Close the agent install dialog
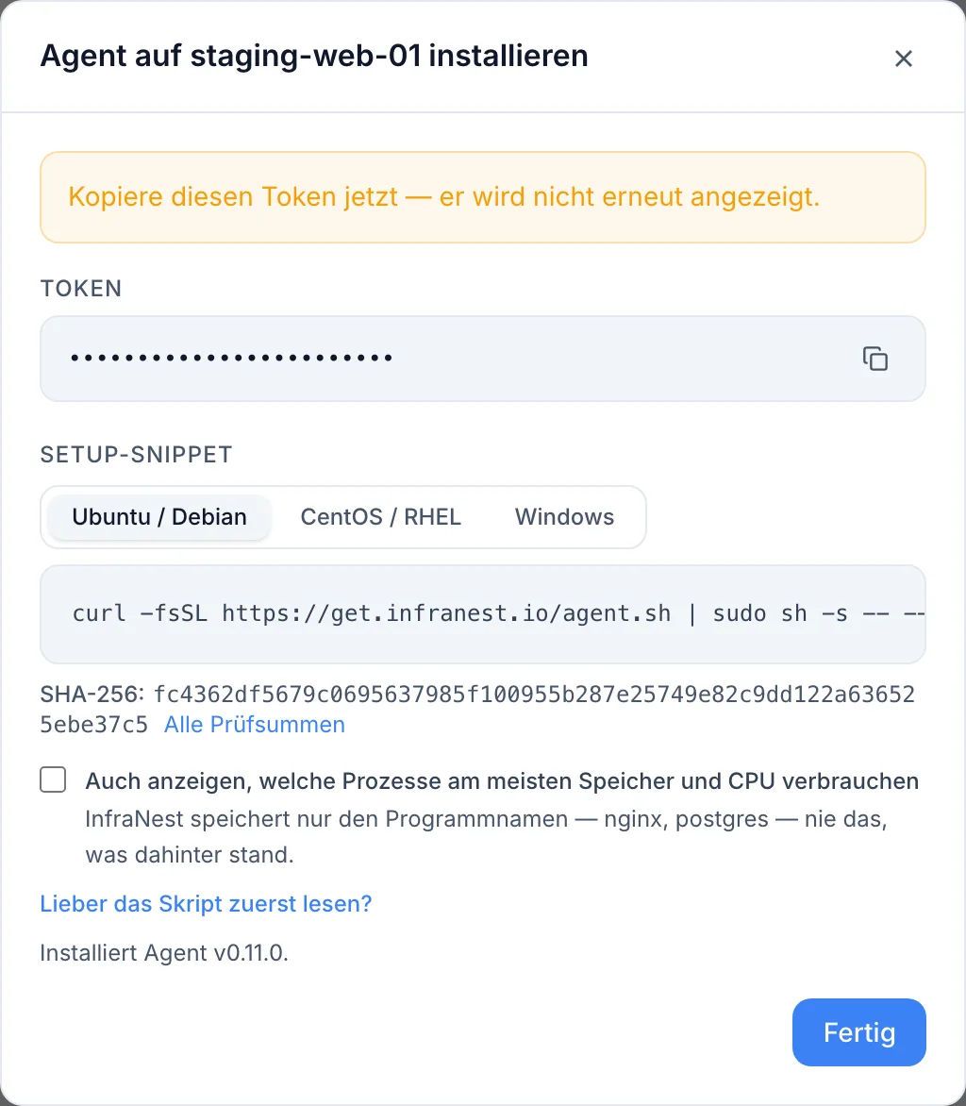The width and height of the screenshot is (966, 1106). click(903, 58)
